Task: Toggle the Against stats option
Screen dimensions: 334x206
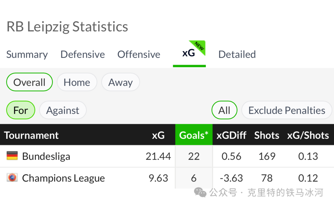Action: (63, 110)
